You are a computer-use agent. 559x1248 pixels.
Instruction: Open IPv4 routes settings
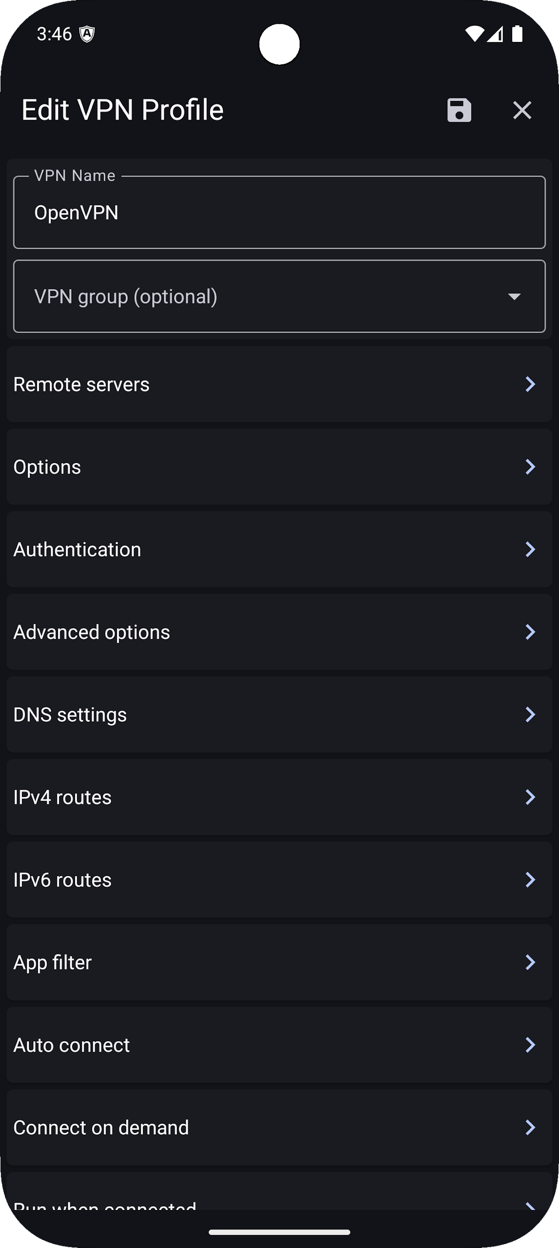coord(279,797)
